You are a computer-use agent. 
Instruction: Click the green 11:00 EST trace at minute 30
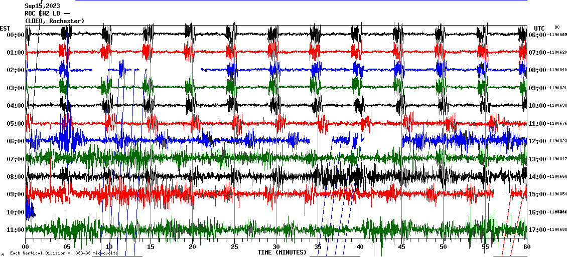pos(276,230)
